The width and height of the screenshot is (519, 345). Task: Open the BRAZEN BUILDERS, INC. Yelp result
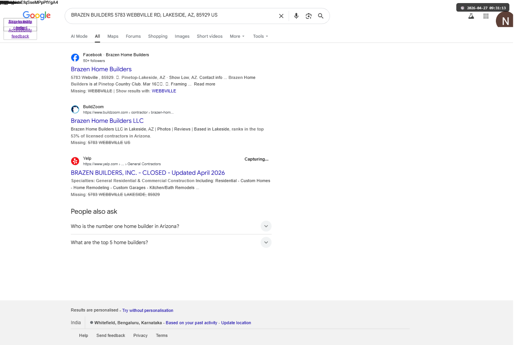[148, 173]
